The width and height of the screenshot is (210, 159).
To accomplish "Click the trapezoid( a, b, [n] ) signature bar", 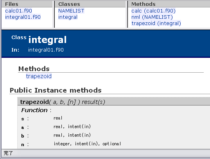I will click(x=114, y=102).
